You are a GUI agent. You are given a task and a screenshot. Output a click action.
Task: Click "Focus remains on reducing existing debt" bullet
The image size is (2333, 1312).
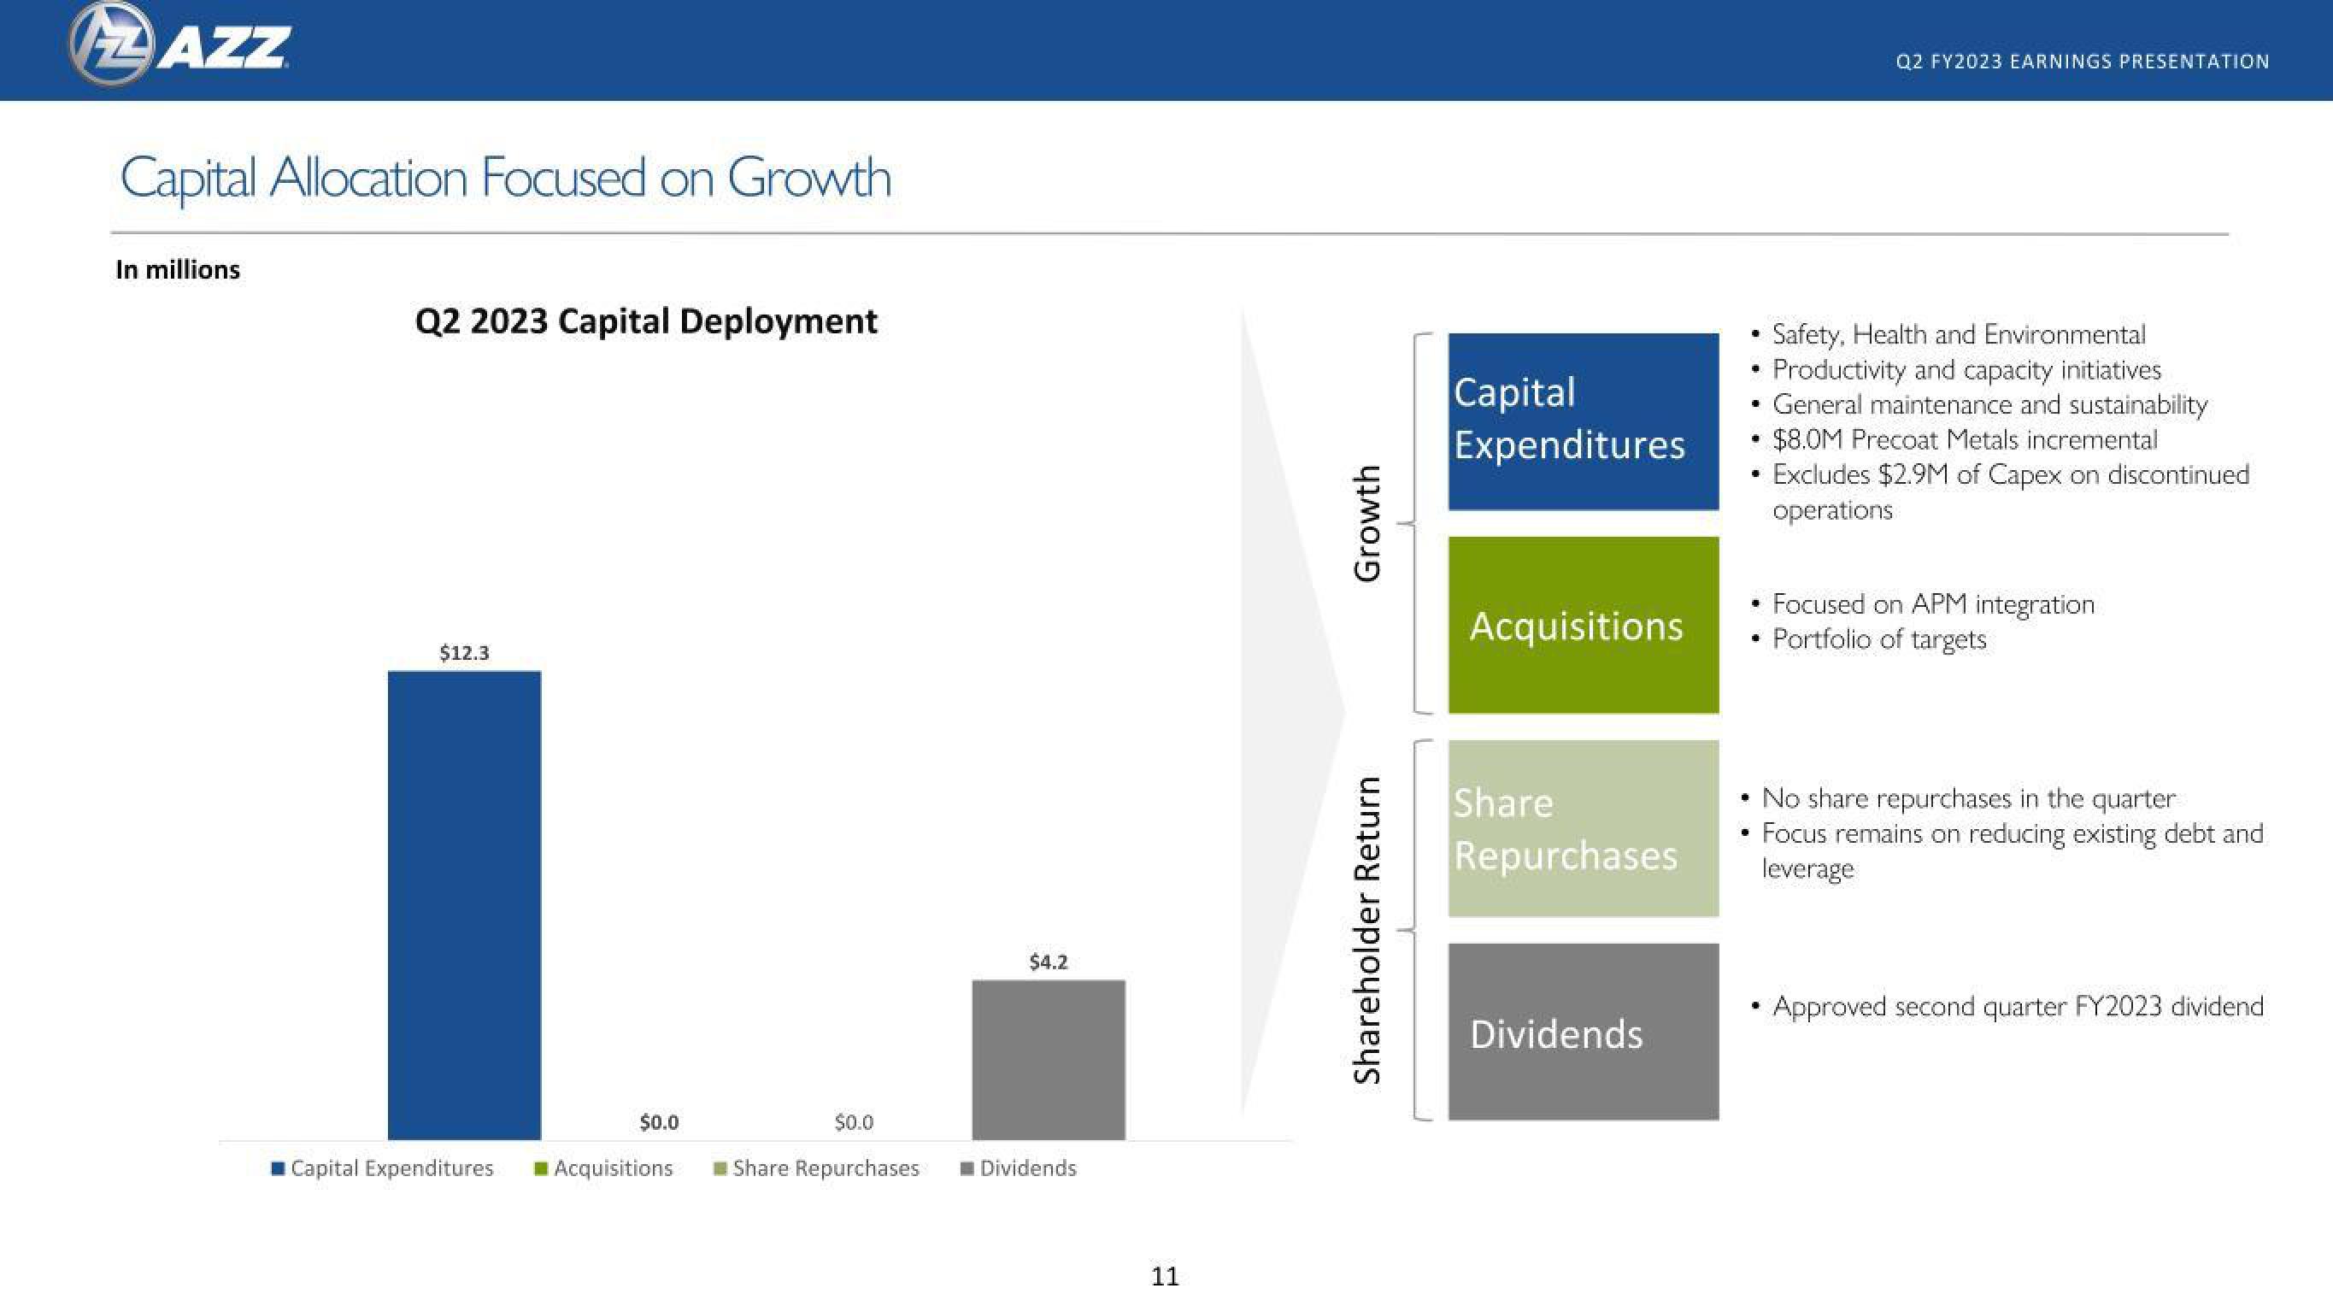point(2013,850)
